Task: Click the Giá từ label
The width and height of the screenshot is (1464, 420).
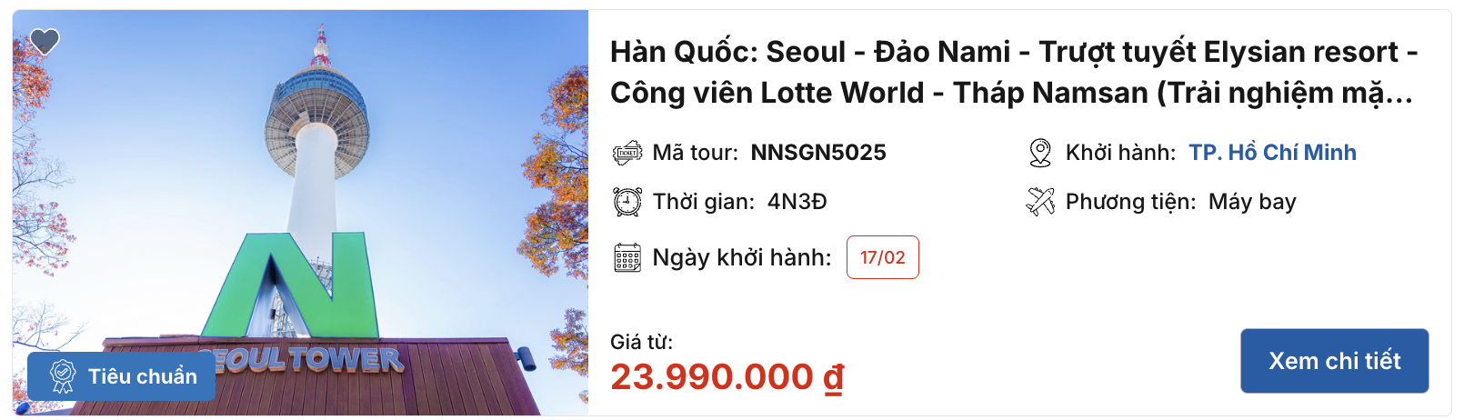Action: click(642, 342)
